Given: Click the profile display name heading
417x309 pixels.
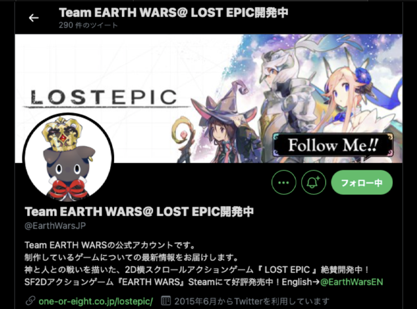Looking at the screenshot, I should [x=139, y=212].
